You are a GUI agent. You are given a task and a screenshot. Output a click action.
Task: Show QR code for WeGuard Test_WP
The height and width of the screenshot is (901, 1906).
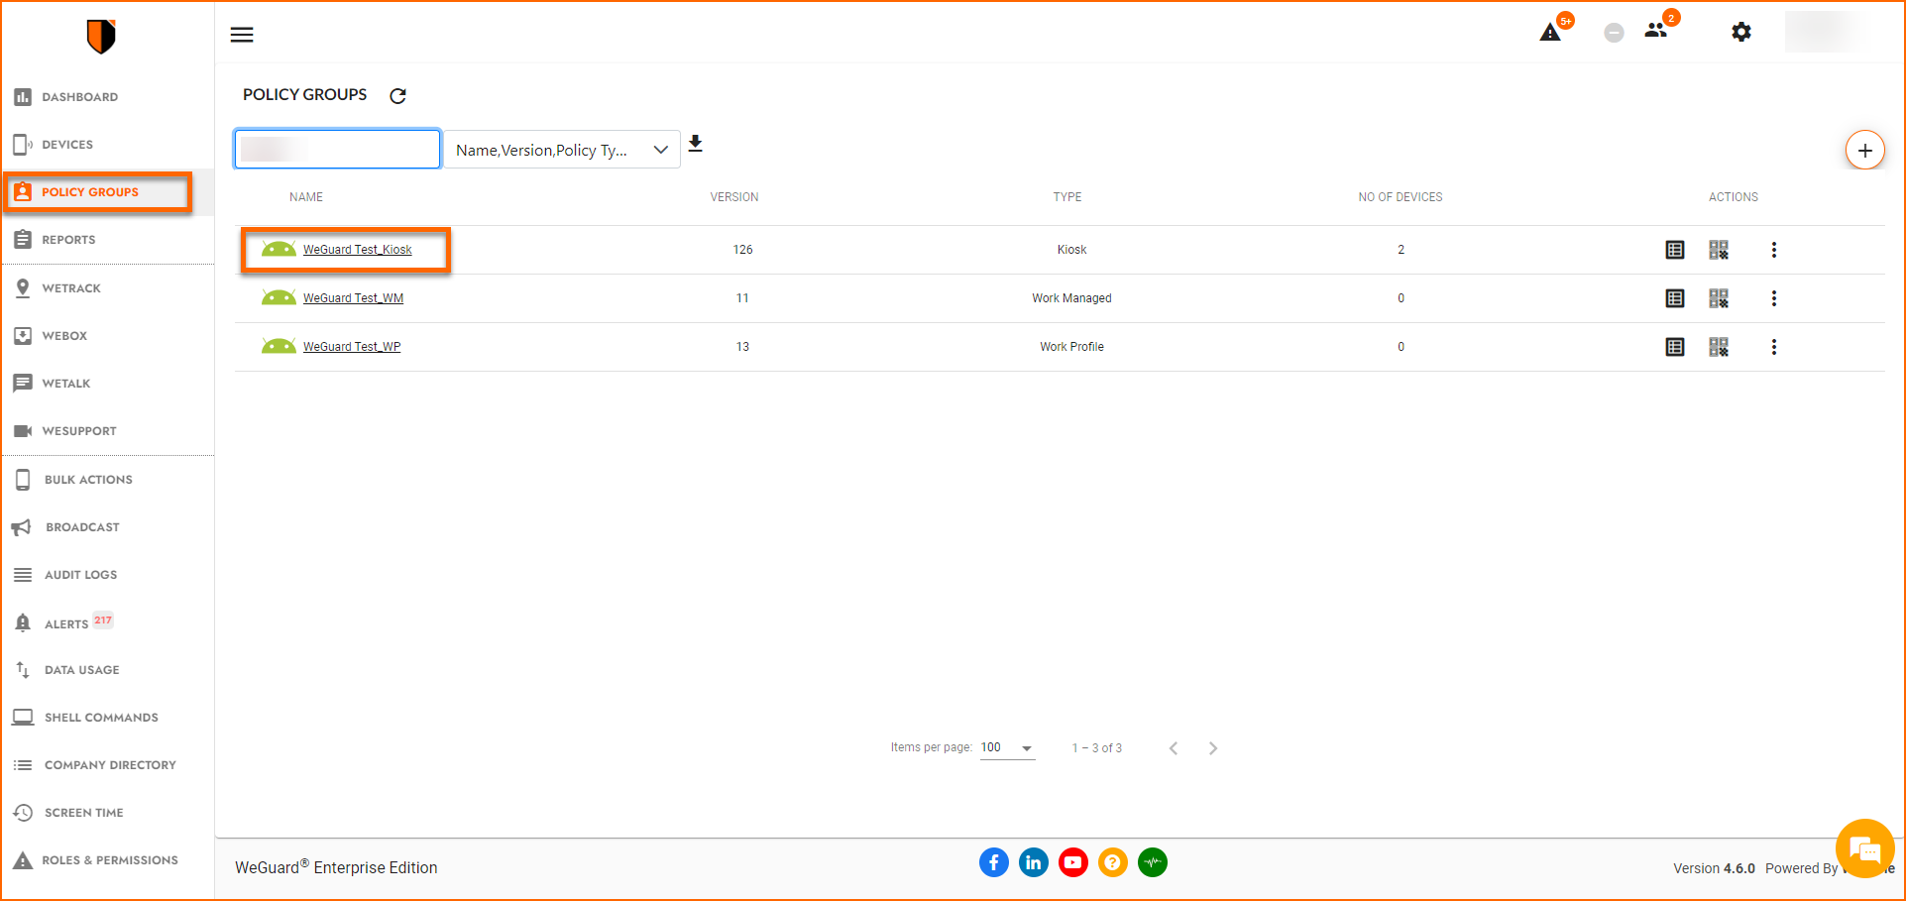pyautogui.click(x=1719, y=347)
